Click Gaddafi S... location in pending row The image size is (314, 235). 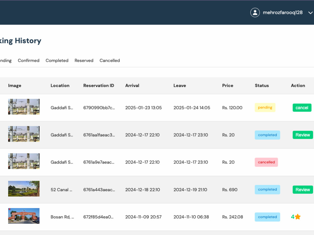(x=62, y=108)
